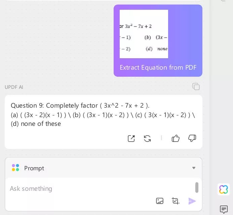Open the screenshot crop capture tool

pos(176,201)
